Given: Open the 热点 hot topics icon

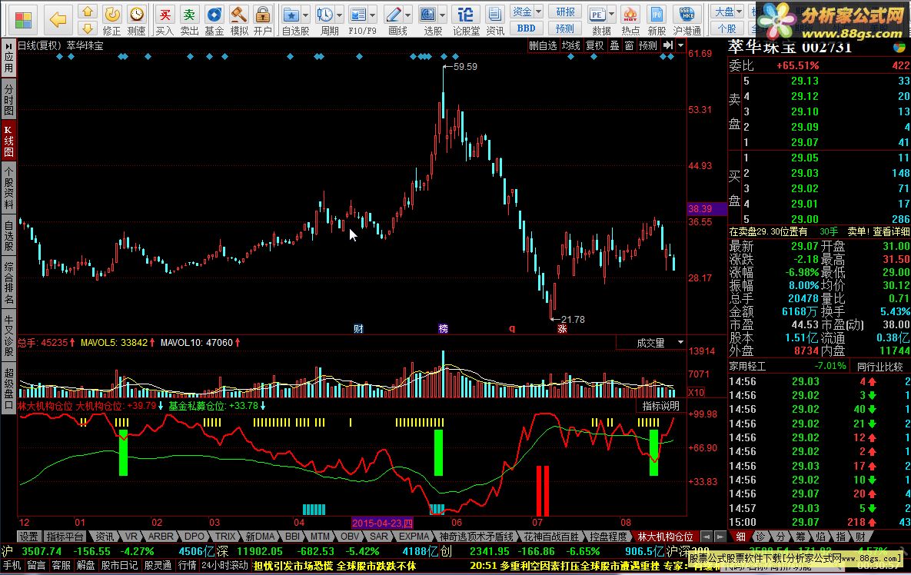Looking at the screenshot, I should point(630,20).
